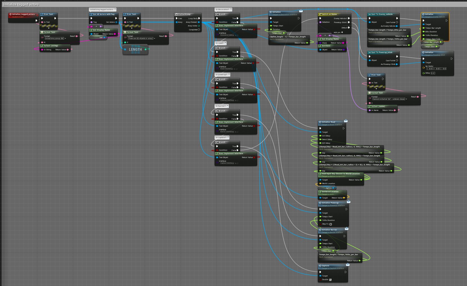Click the envelope icon on the Capture node
This screenshot has width=467, height=286.
click(348, 265)
